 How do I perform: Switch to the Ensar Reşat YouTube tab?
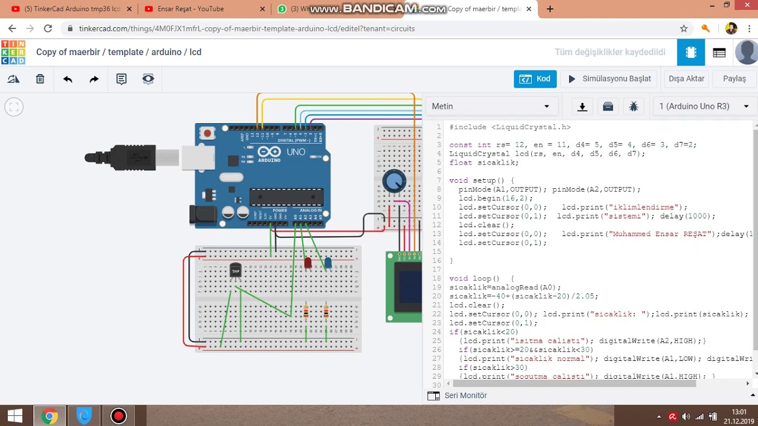pyautogui.click(x=204, y=9)
